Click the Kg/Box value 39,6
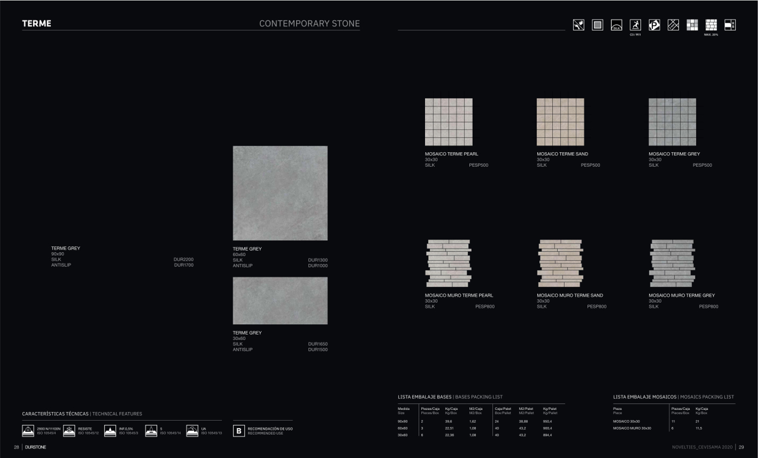 click(x=448, y=421)
